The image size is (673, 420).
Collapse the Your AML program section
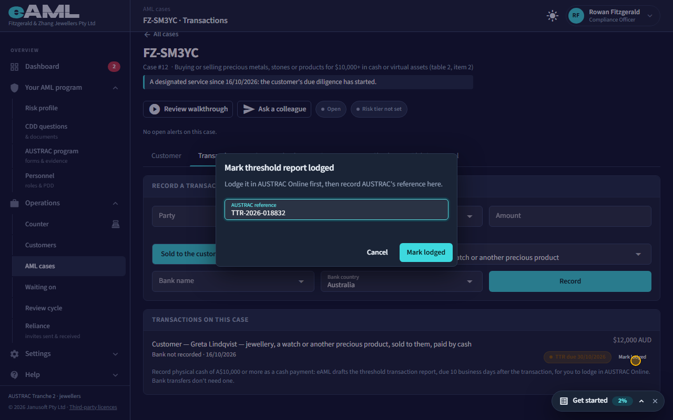pyautogui.click(x=115, y=88)
